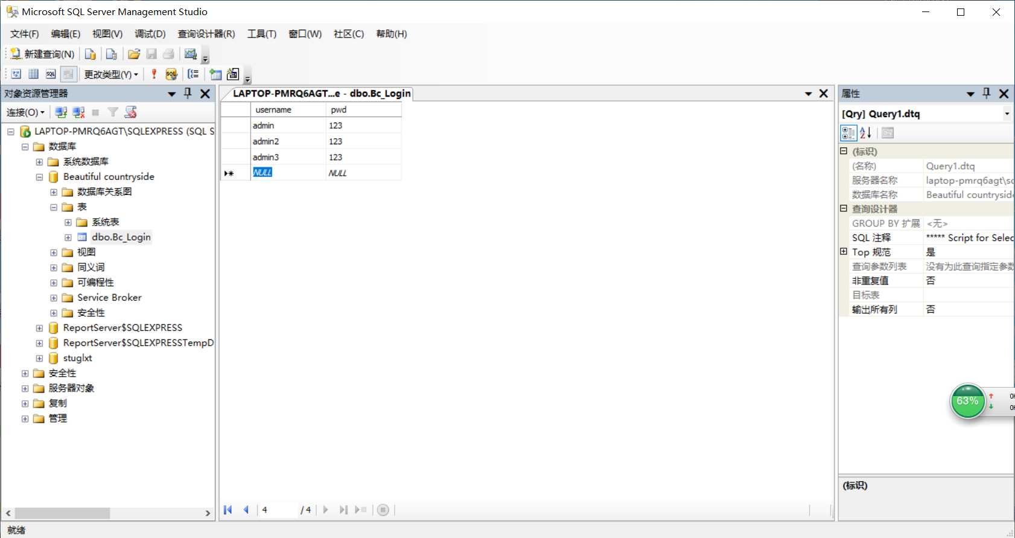This screenshot has width=1015, height=538.
Task: Close the dbo.Bc_Login document window
Action: tap(823, 94)
